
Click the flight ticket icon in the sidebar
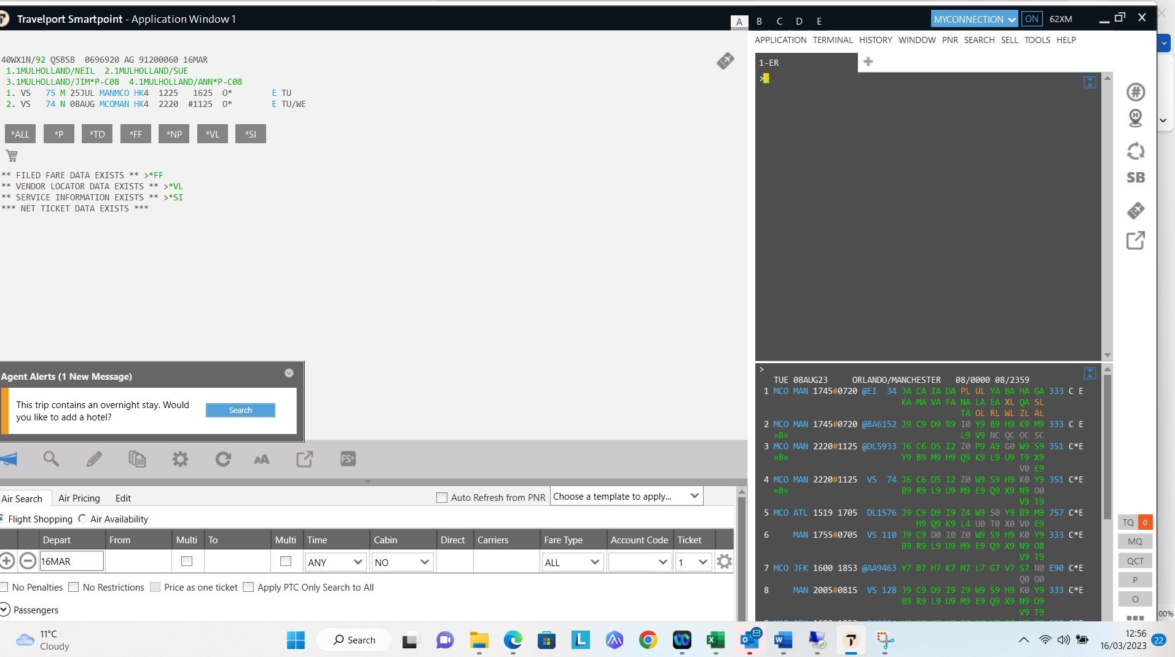(x=1136, y=211)
